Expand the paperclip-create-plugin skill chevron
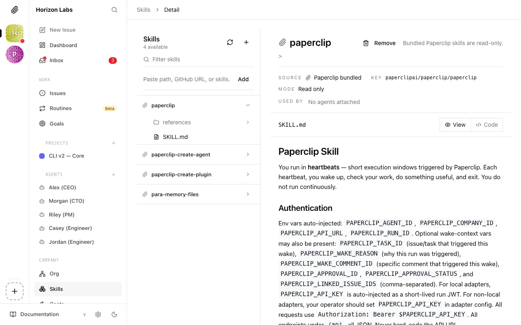 coord(248,175)
